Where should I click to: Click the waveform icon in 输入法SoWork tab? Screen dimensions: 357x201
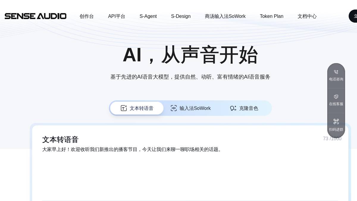pos(174,108)
